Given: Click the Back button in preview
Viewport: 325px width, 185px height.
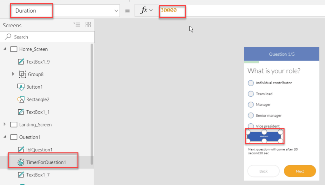Looking at the screenshot, I should click(263, 171).
